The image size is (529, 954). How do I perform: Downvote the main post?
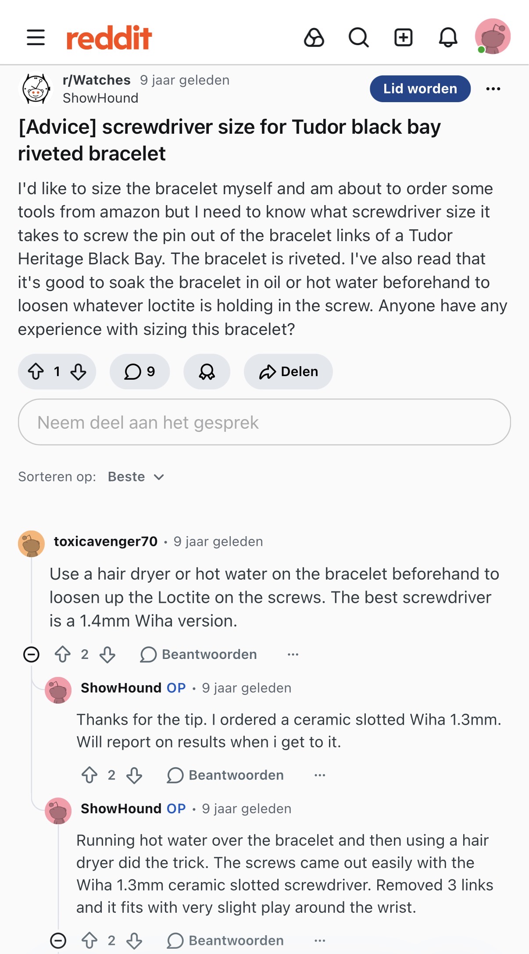[79, 372]
